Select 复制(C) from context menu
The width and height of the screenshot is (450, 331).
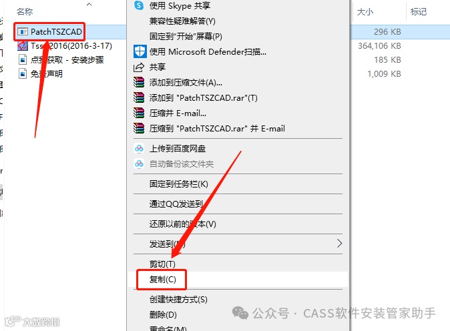coord(163,279)
